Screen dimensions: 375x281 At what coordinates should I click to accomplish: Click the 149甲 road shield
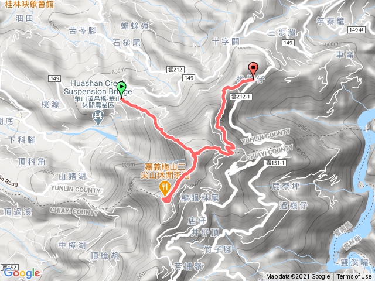356,30
